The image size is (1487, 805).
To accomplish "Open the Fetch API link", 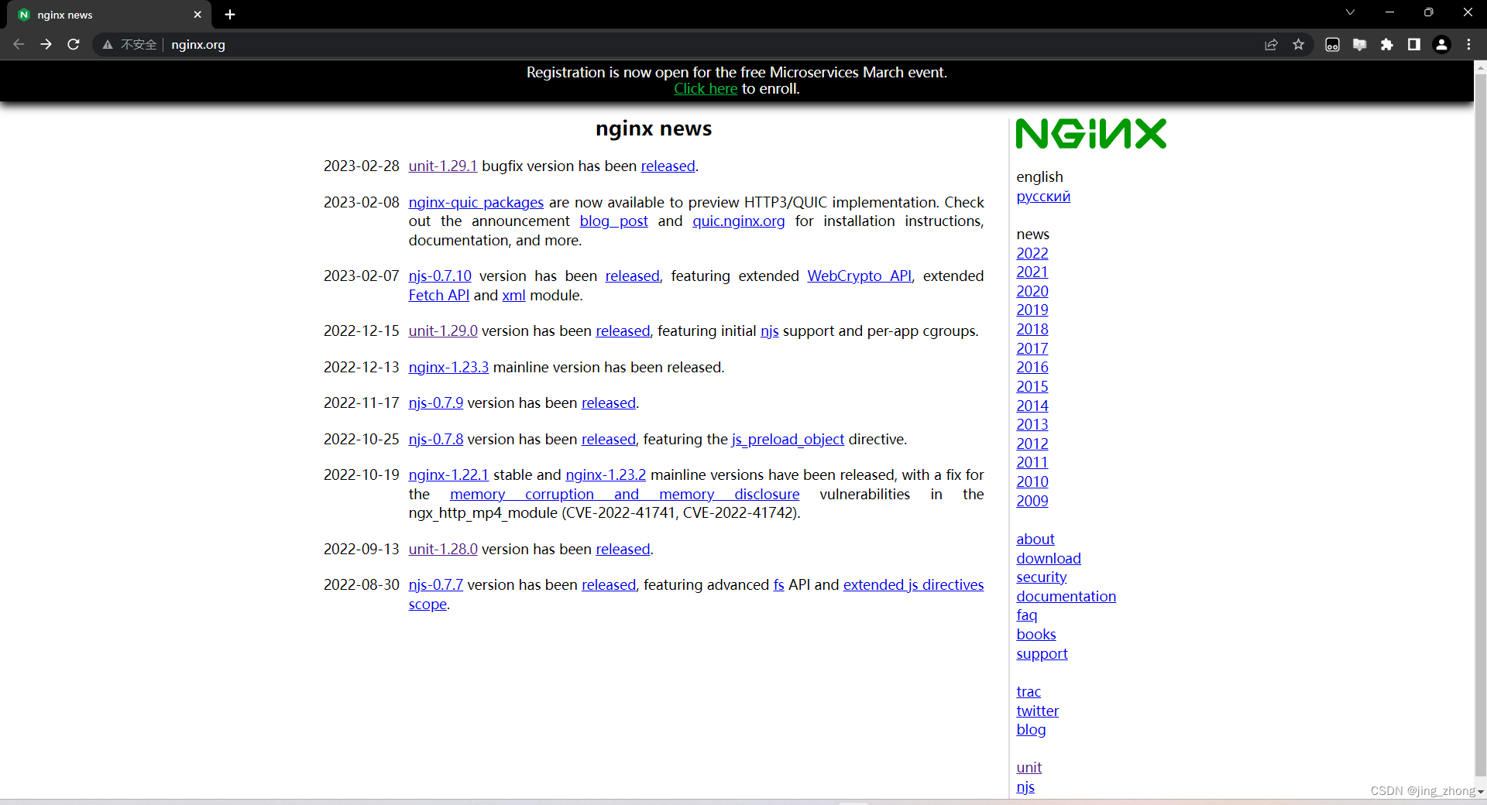I will [x=438, y=296].
